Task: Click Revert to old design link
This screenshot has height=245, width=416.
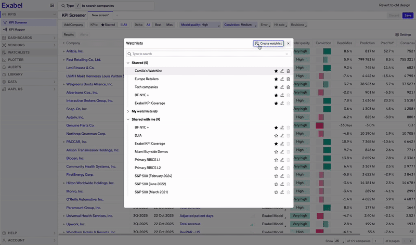Action: tap(395, 5)
